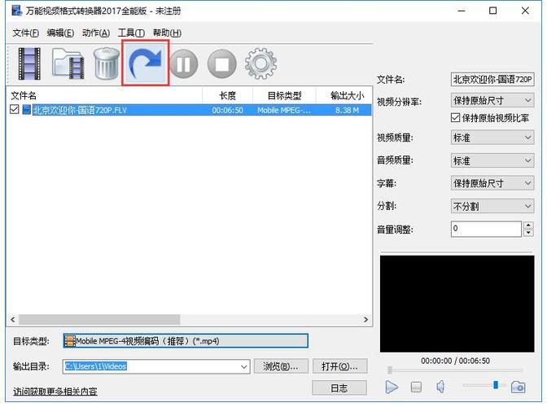Click the stop conversion toolbar icon
This screenshot has height=407, width=547.
[x=221, y=63]
